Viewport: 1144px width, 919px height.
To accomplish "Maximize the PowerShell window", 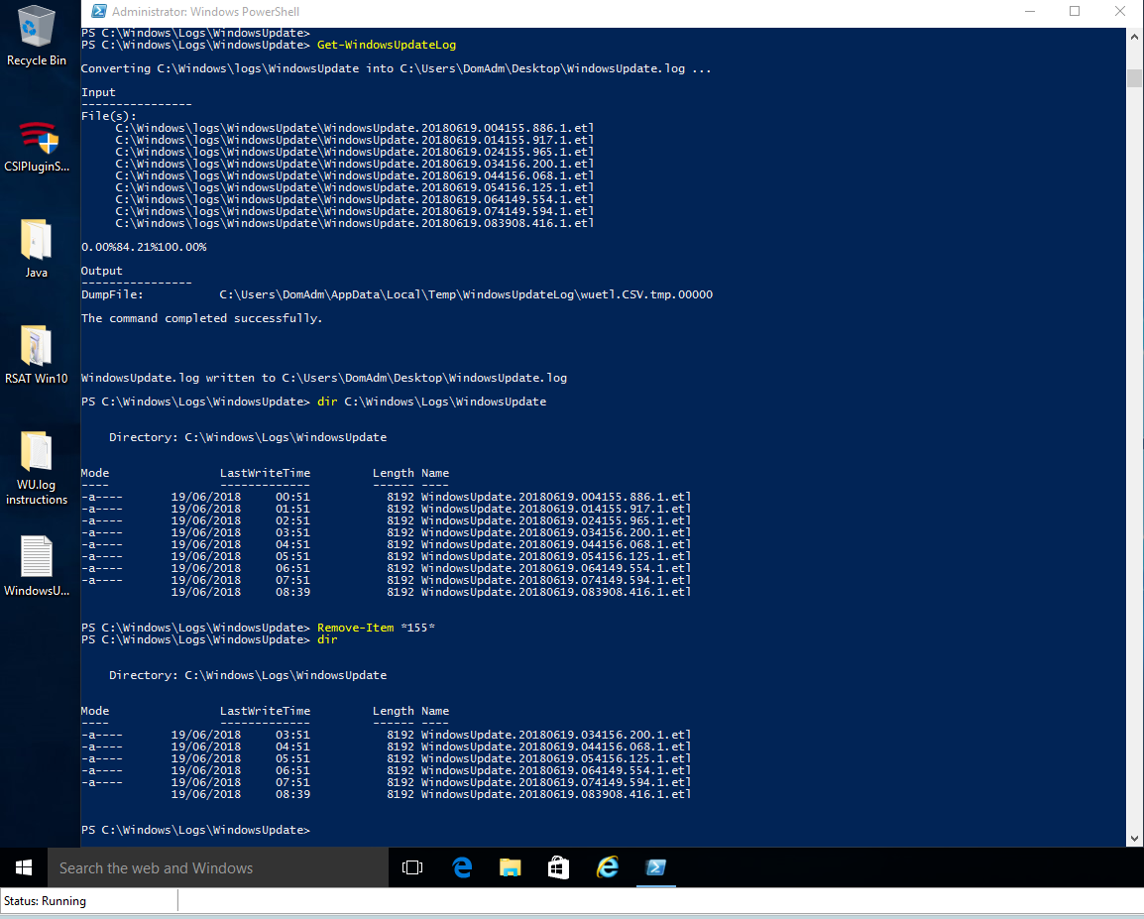I will tap(1075, 12).
